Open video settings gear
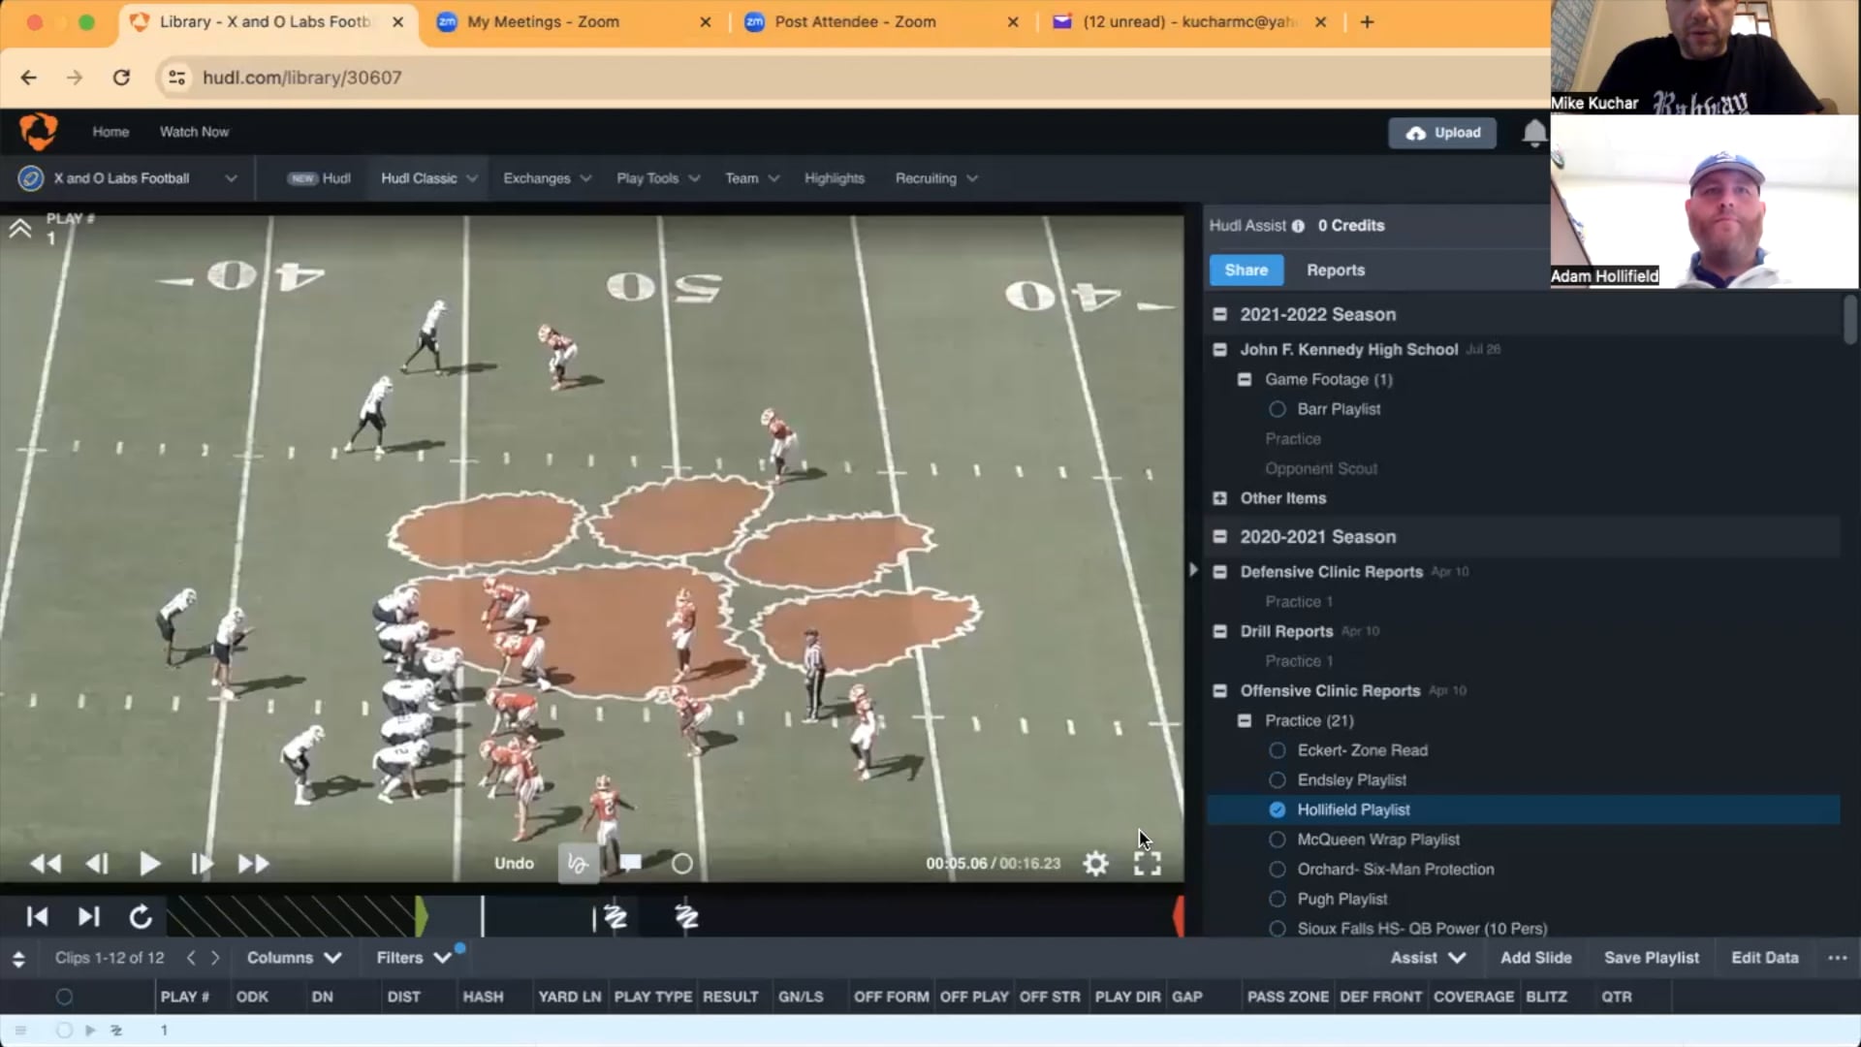 pos(1095,863)
